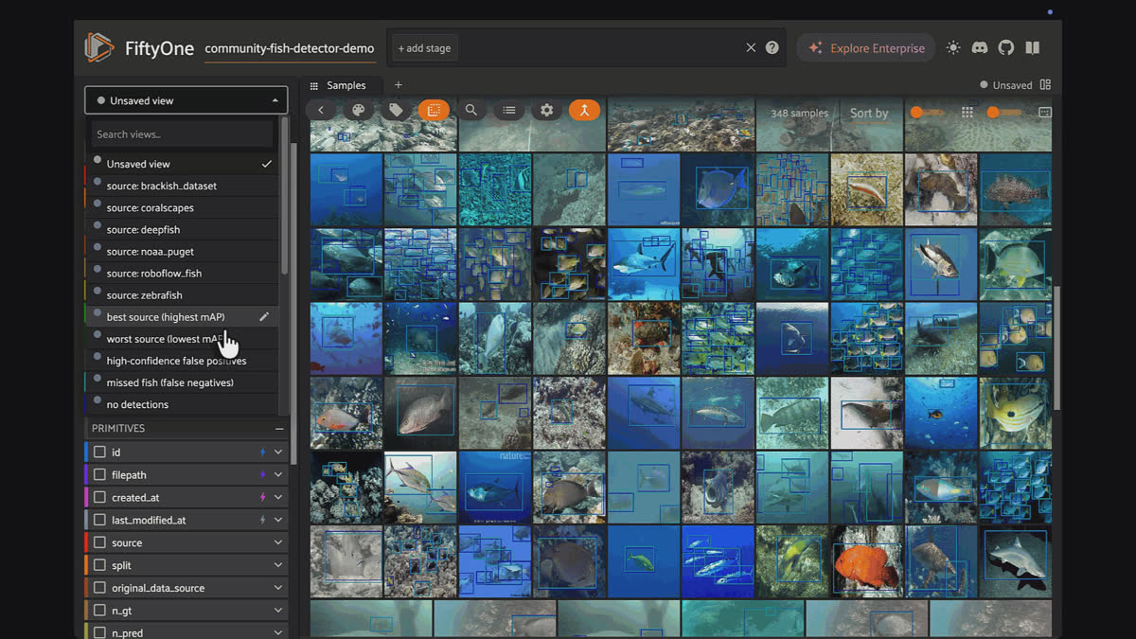Click the lightning icon on the filepath field

pyautogui.click(x=263, y=475)
